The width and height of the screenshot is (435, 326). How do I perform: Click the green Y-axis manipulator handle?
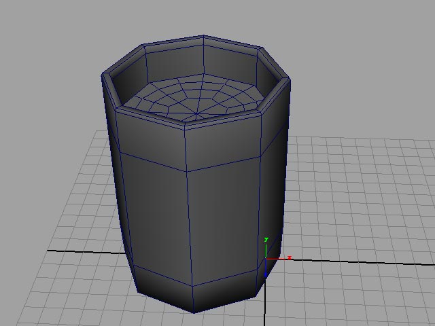[266, 240]
